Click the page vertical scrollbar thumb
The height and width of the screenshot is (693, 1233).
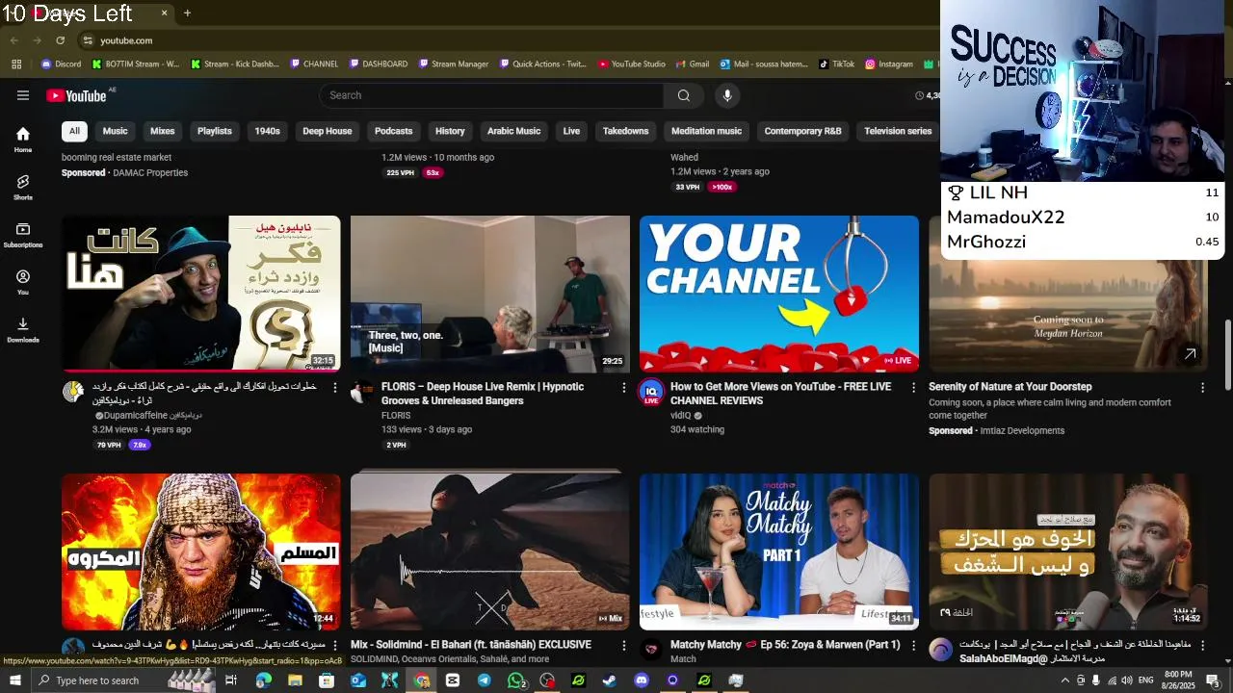coord(1227,356)
